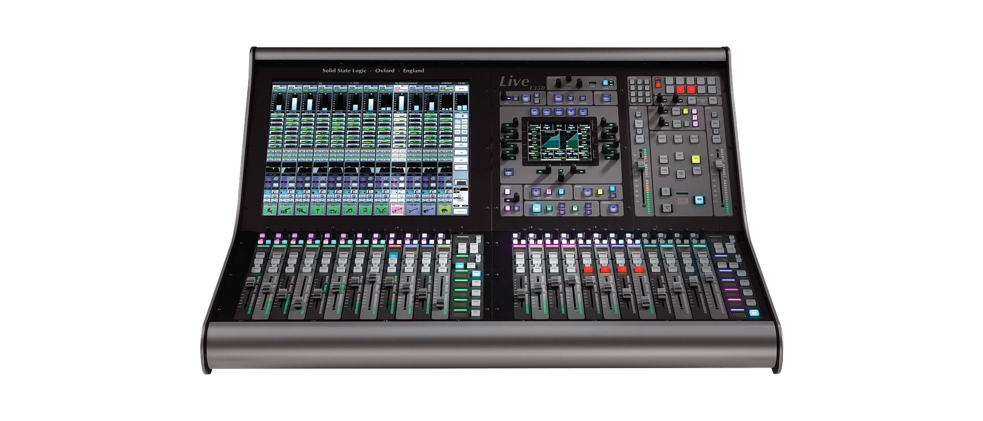The height and width of the screenshot is (421, 983).
Task: Select the snare drum icon on channel 002
Action: click(x=286, y=209)
